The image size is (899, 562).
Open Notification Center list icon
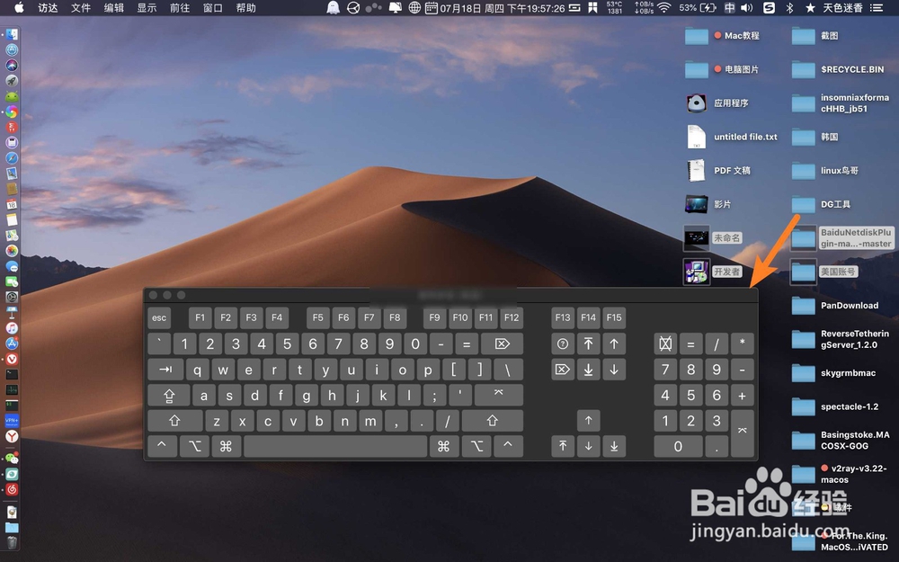pyautogui.click(x=876, y=7)
